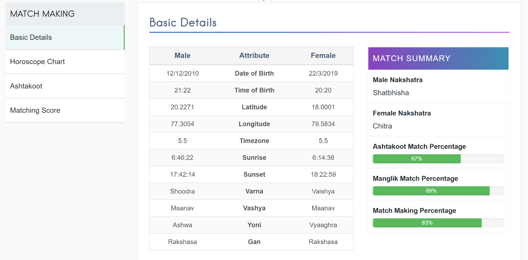Click the Match Making Percentage 83% bar
The width and height of the screenshot is (528, 260).
point(427,223)
